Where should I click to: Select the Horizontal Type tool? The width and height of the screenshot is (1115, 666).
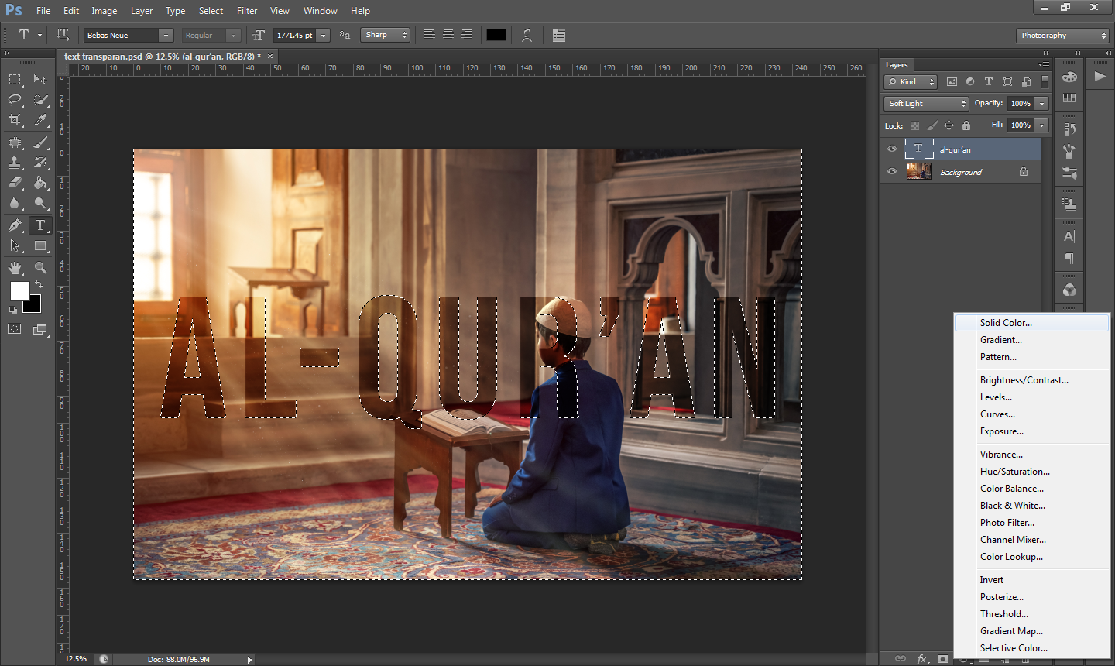click(x=40, y=225)
